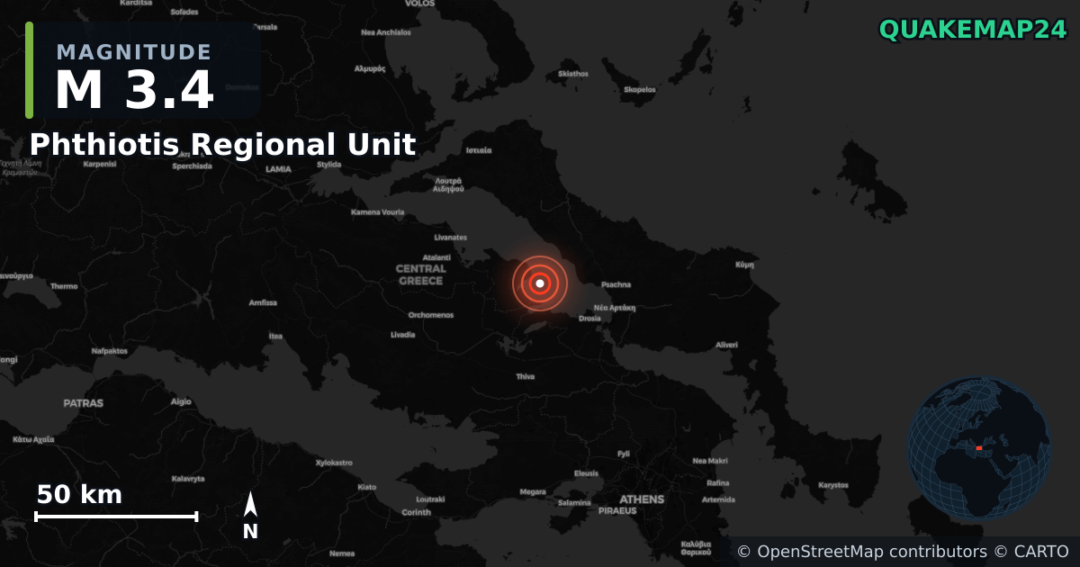Click the Skiathos island label

click(573, 74)
